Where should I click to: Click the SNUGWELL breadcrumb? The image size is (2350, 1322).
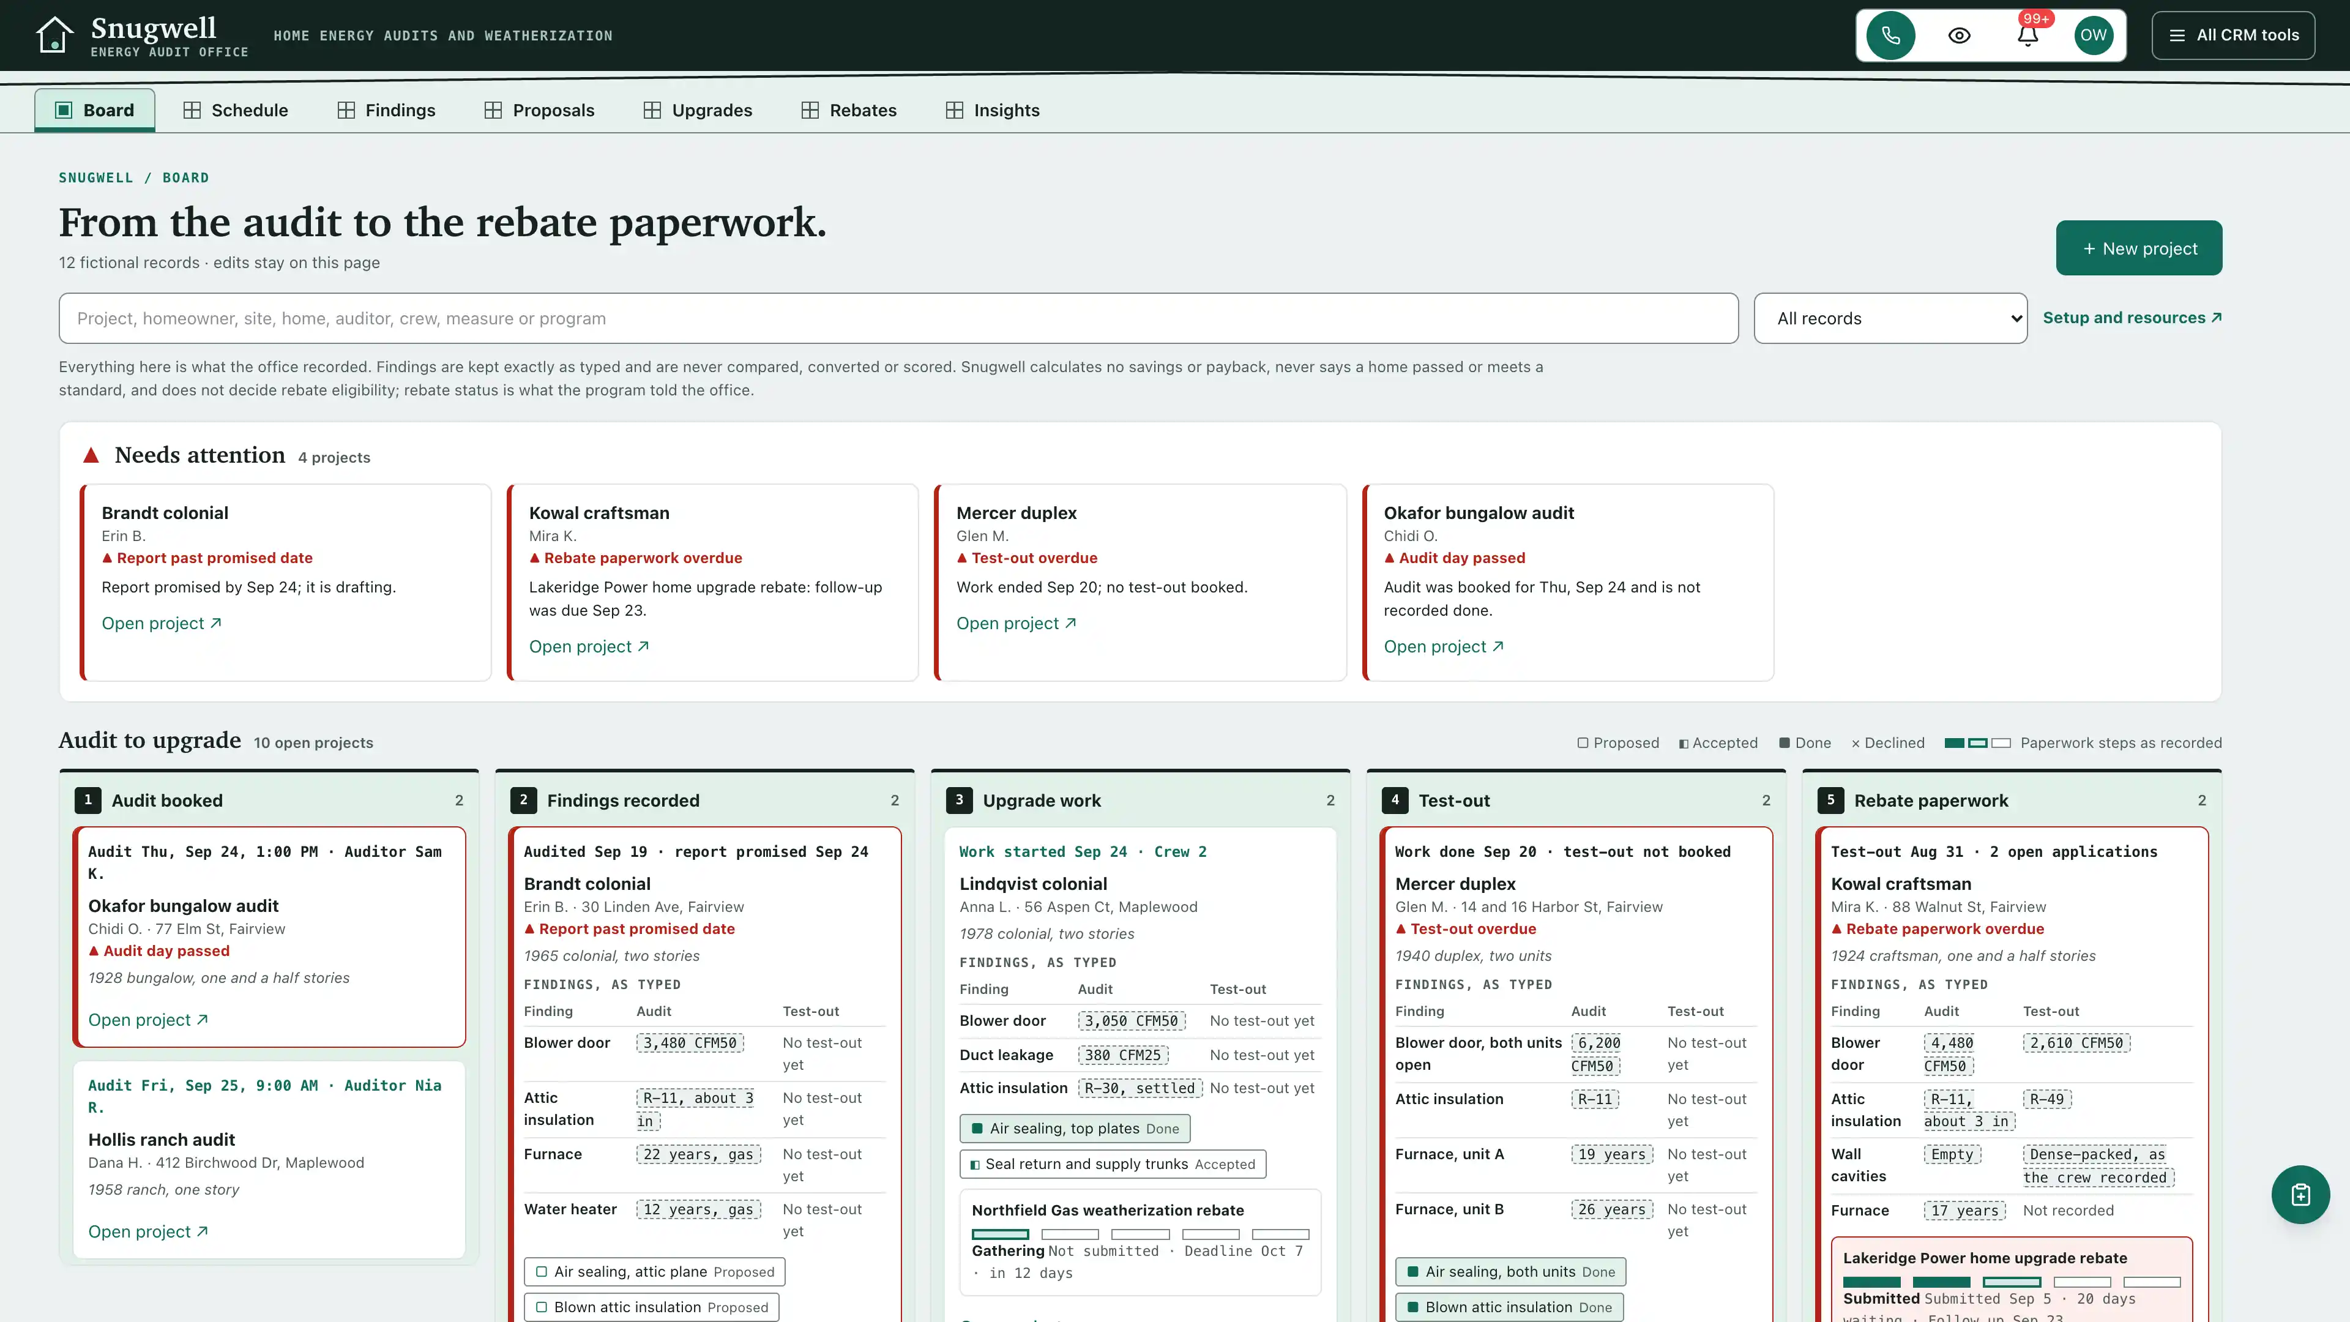(96, 178)
